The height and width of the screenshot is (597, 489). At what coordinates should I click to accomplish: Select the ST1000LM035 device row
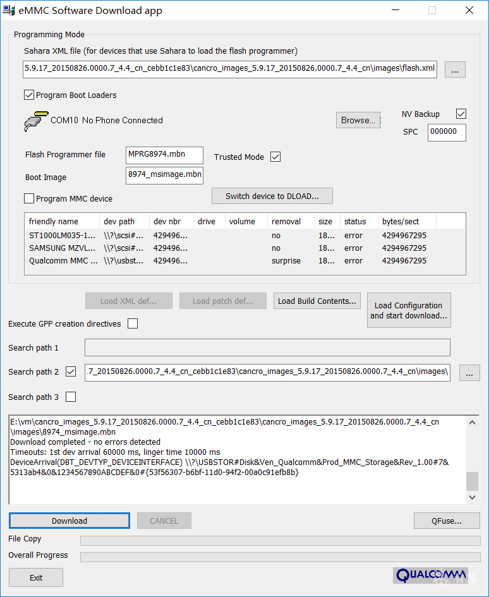pos(245,235)
